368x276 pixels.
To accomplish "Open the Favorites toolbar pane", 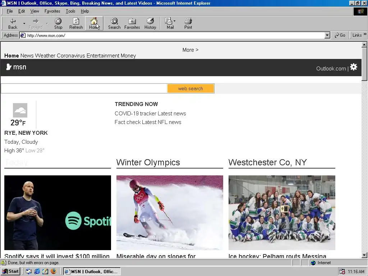I will [132, 23].
